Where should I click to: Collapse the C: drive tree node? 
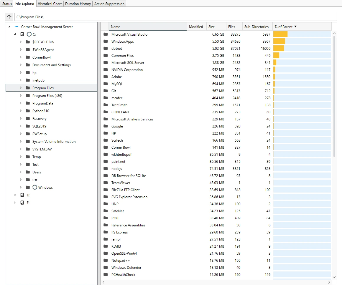15,34
